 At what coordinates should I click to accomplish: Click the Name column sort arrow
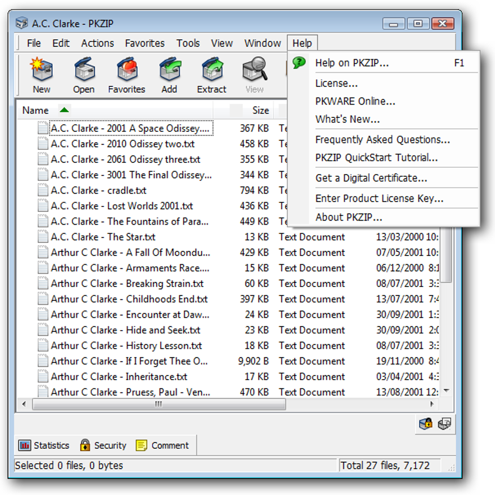tap(64, 110)
